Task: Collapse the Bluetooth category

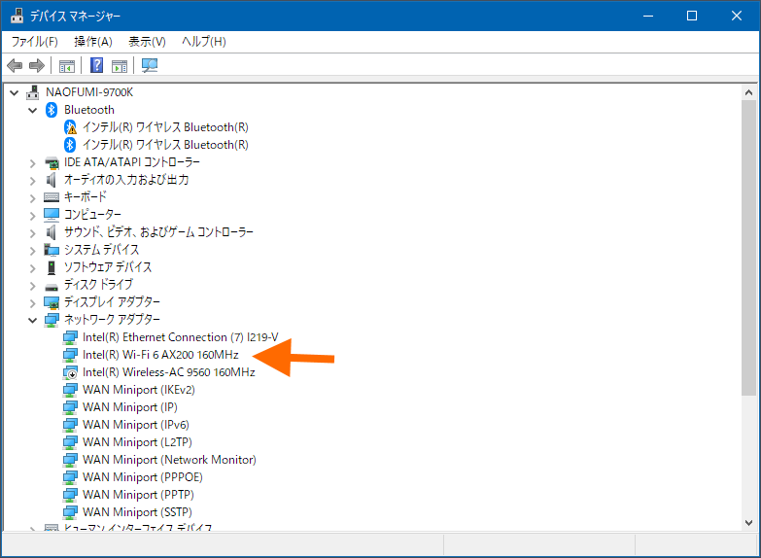Action: pyautogui.click(x=32, y=110)
